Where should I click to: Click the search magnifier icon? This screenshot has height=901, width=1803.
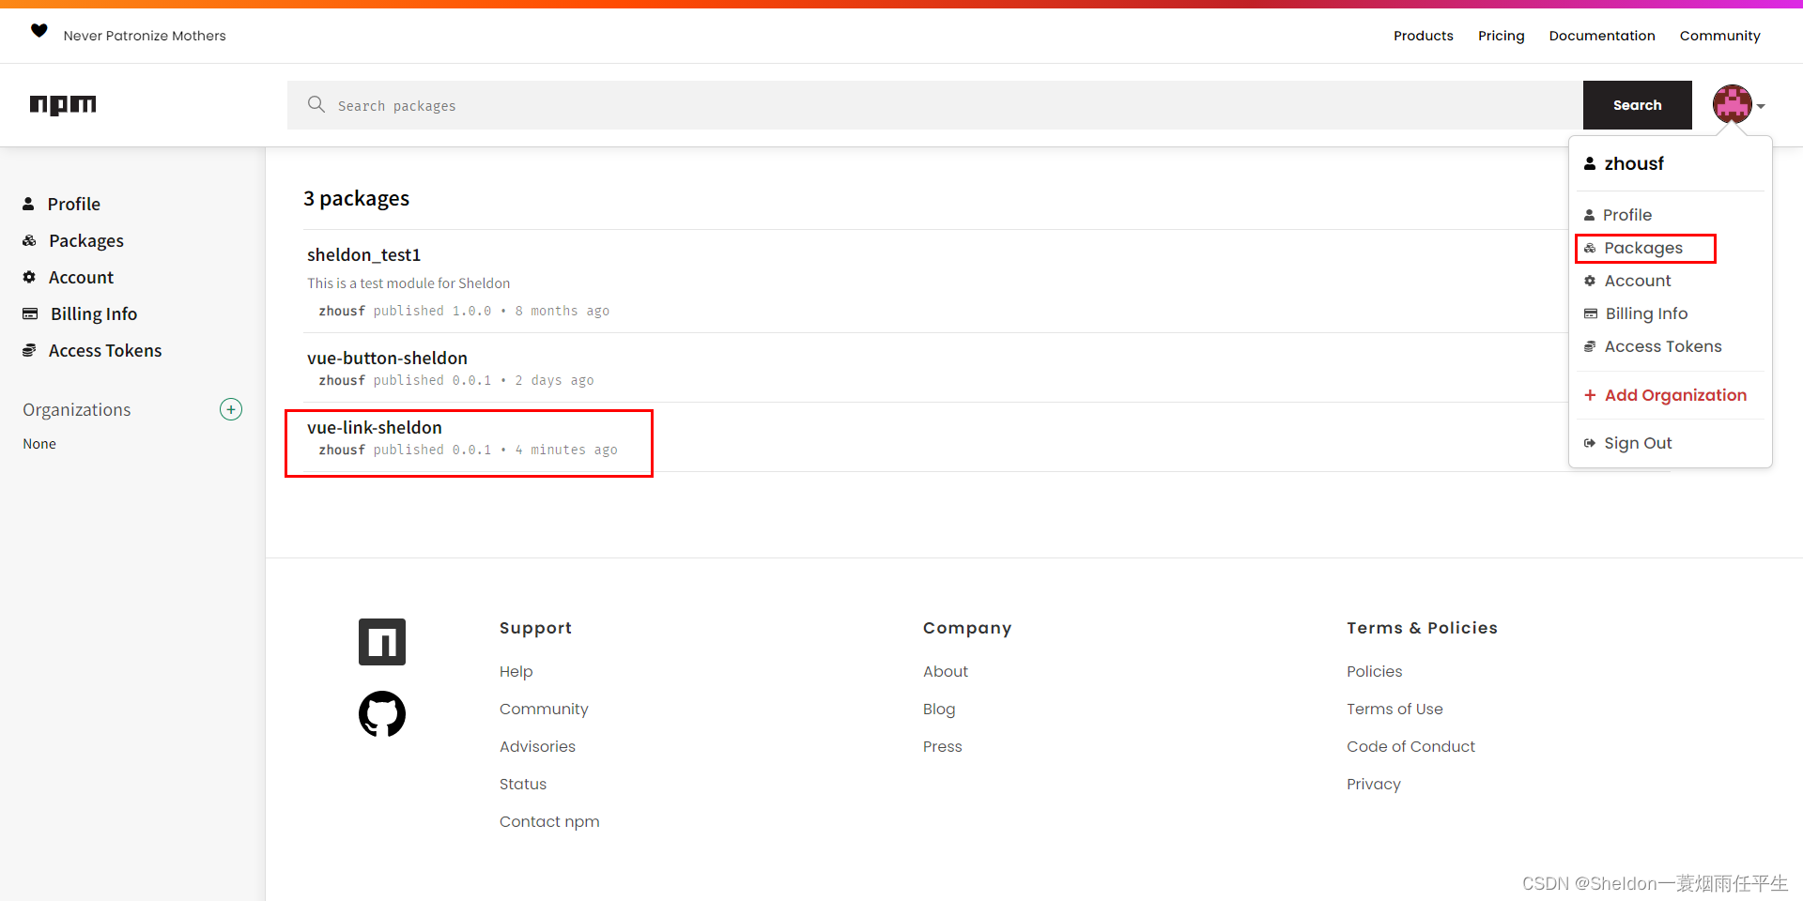pyautogui.click(x=316, y=104)
